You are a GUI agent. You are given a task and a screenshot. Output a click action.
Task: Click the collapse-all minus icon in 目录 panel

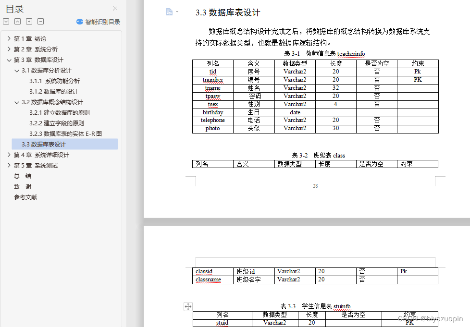coord(39,21)
